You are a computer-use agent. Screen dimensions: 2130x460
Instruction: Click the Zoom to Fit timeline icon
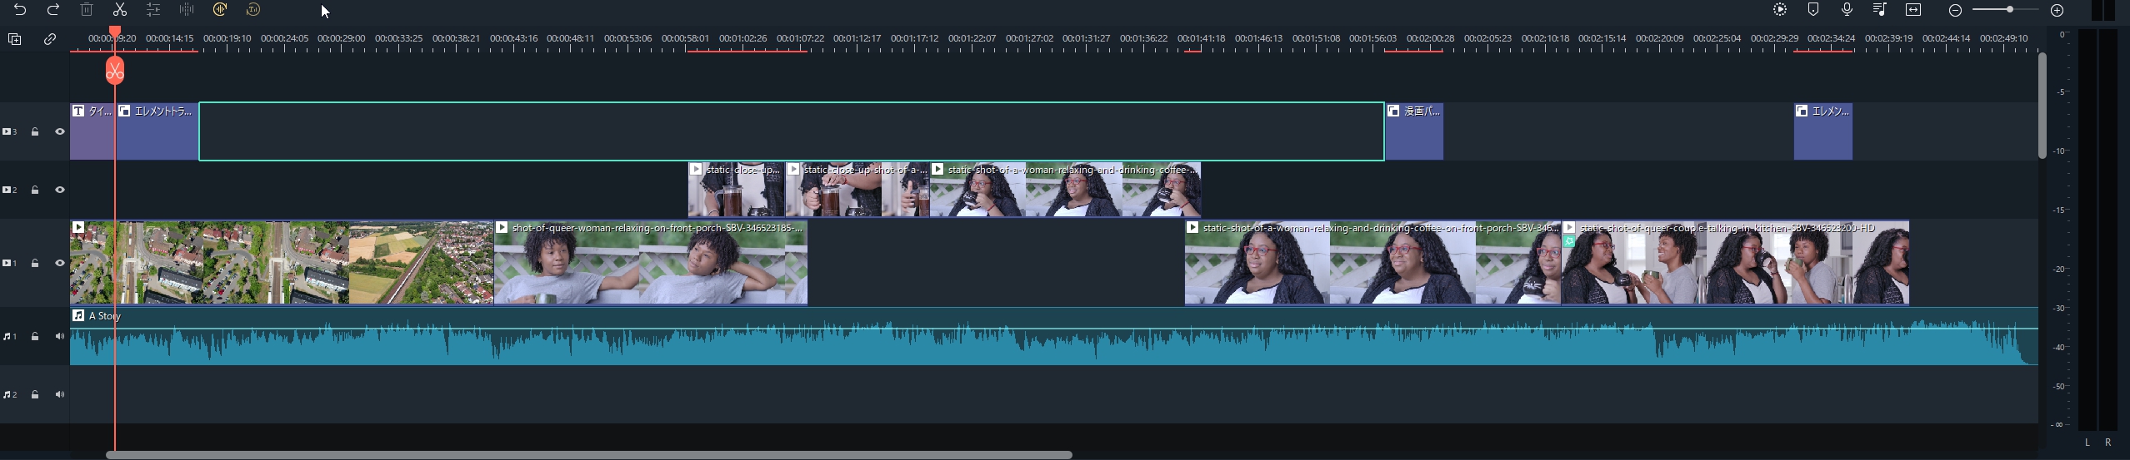1913,10
